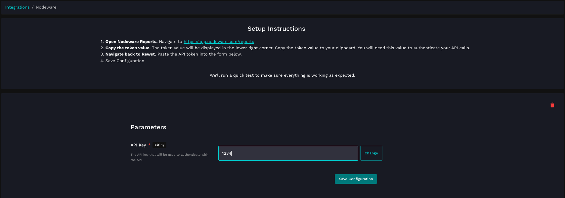The height and width of the screenshot is (198, 565).
Task: Click the red required asterisk
Action: point(150,145)
